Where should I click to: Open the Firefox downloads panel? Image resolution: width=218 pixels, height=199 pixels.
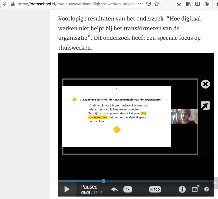point(179,4)
